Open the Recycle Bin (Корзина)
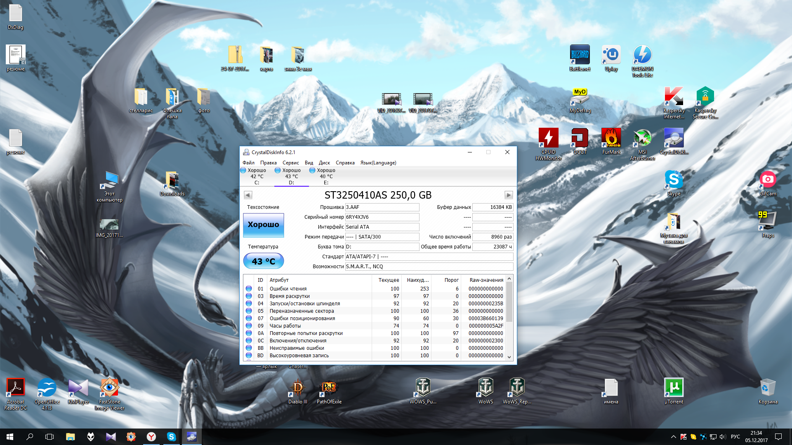Screen dimensions: 792x445 point(768,391)
